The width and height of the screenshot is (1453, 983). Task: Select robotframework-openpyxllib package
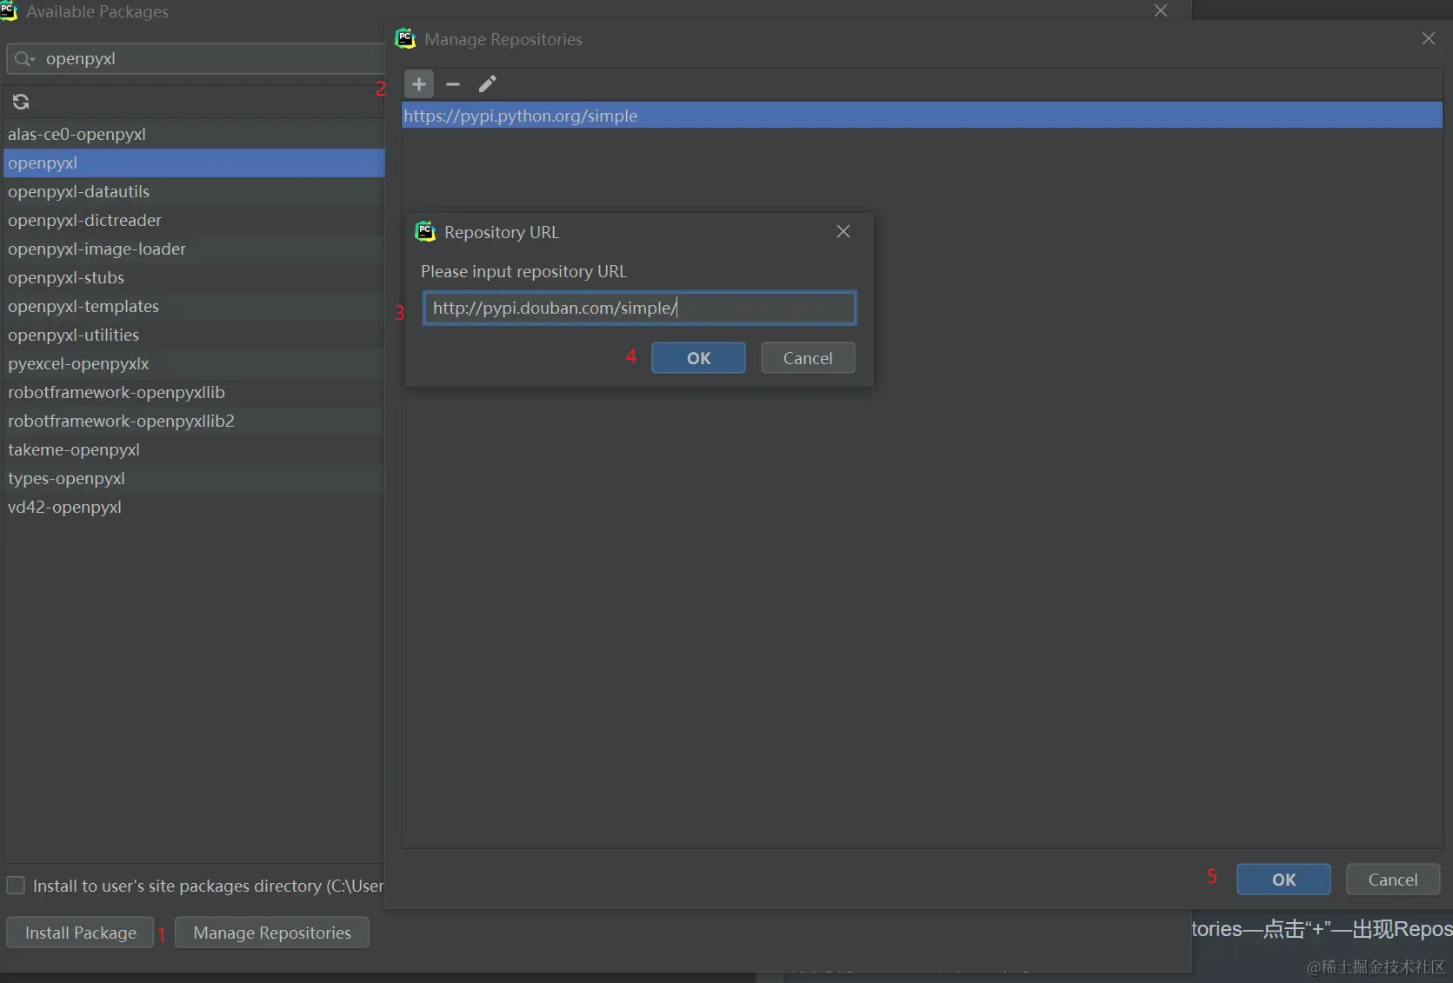(x=194, y=392)
